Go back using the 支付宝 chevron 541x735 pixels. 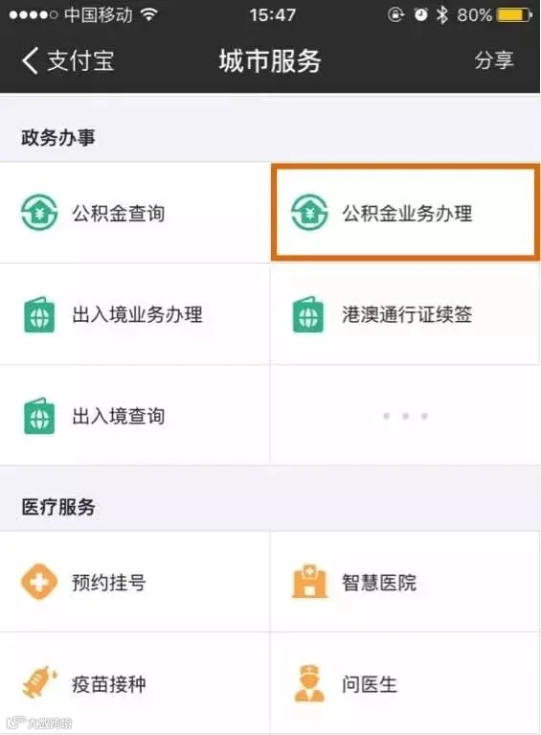30,61
